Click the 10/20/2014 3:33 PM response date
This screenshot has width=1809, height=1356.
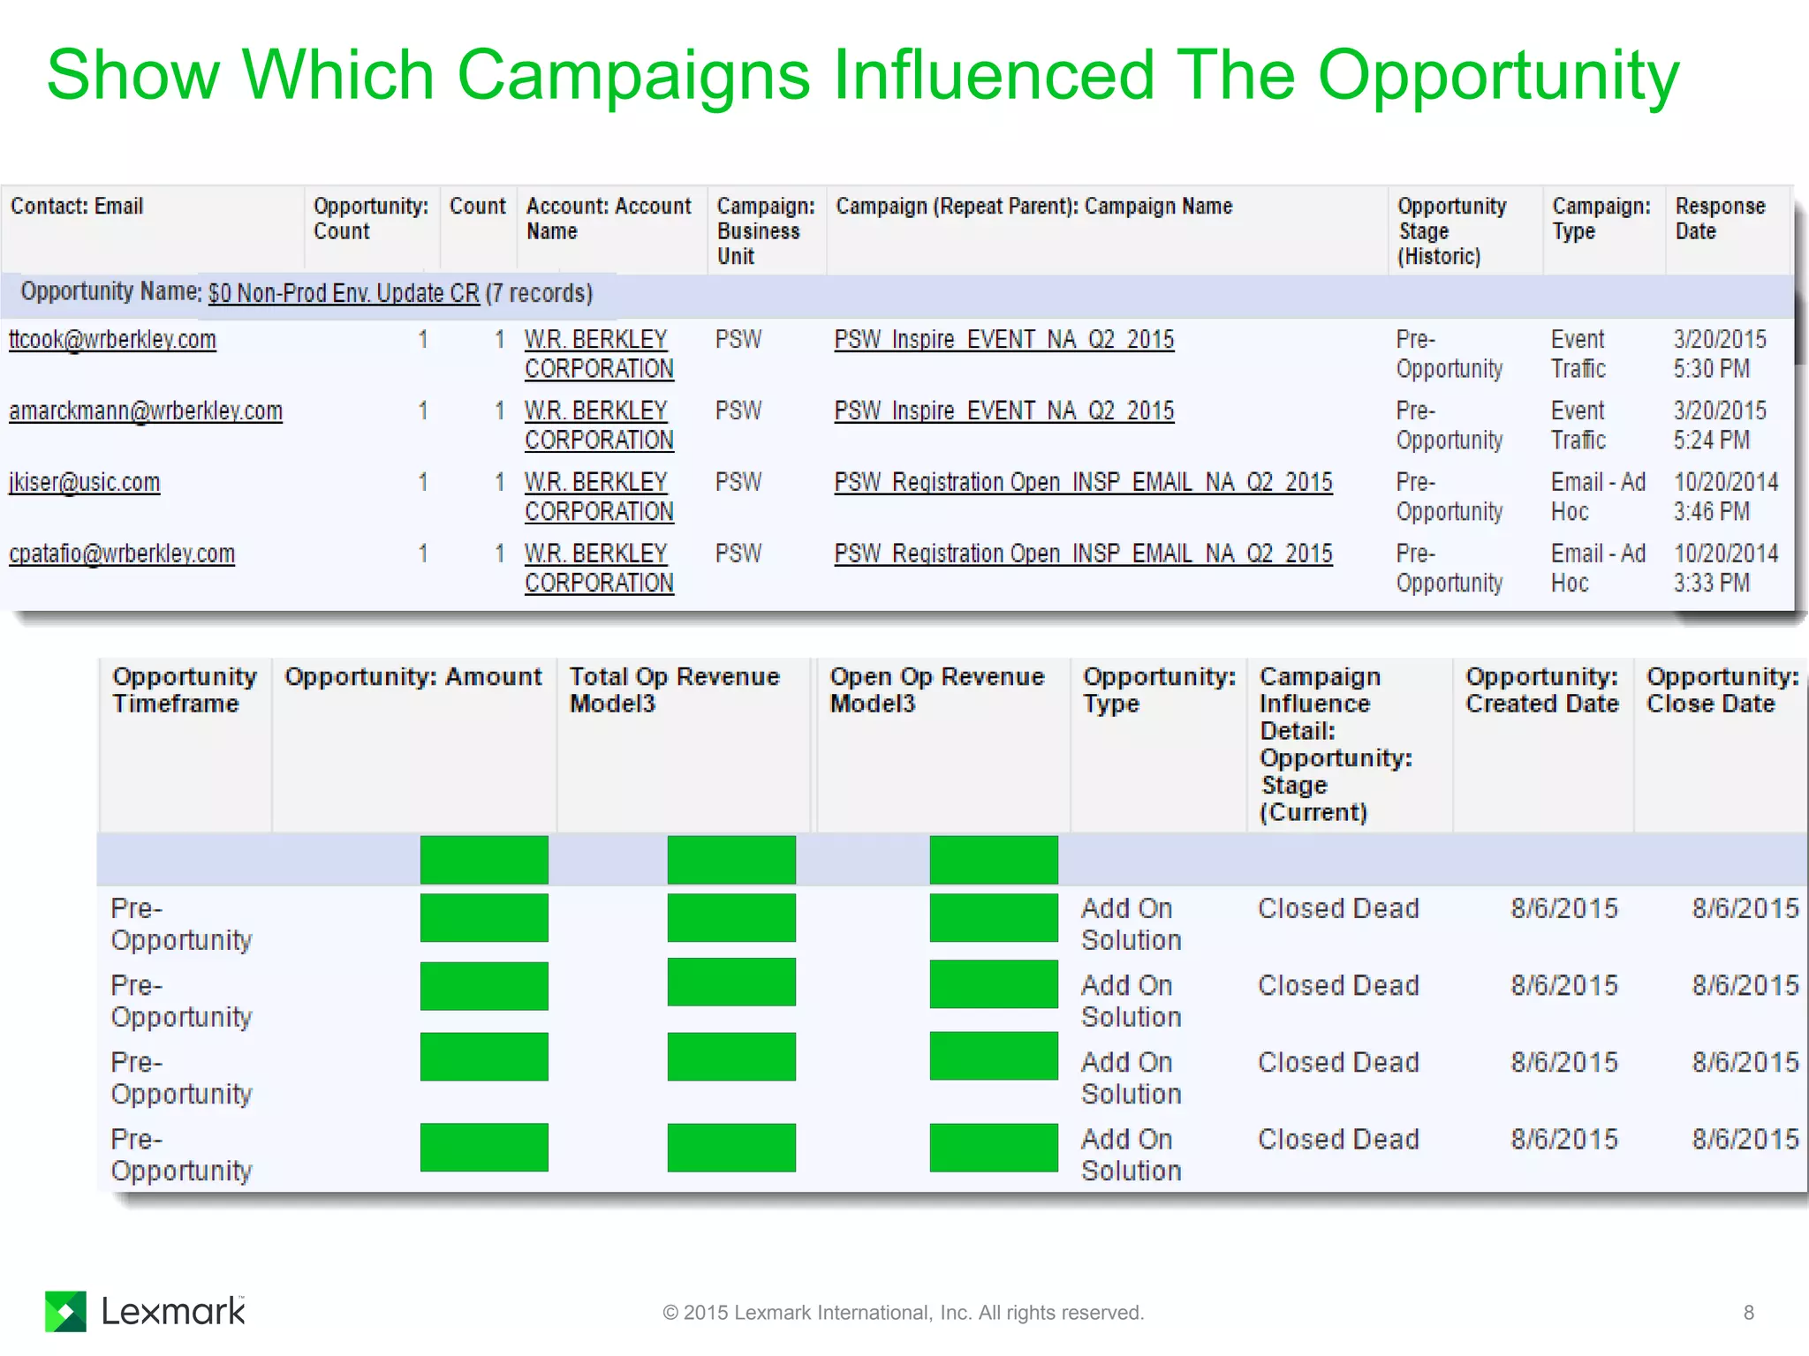(x=1726, y=569)
